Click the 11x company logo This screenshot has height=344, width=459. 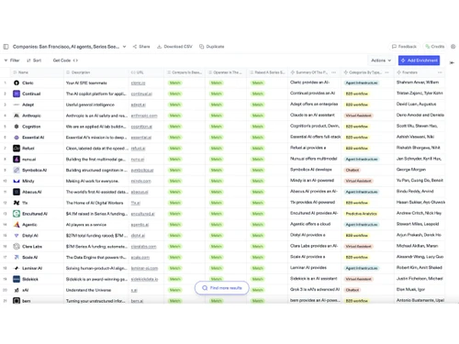click(17, 203)
